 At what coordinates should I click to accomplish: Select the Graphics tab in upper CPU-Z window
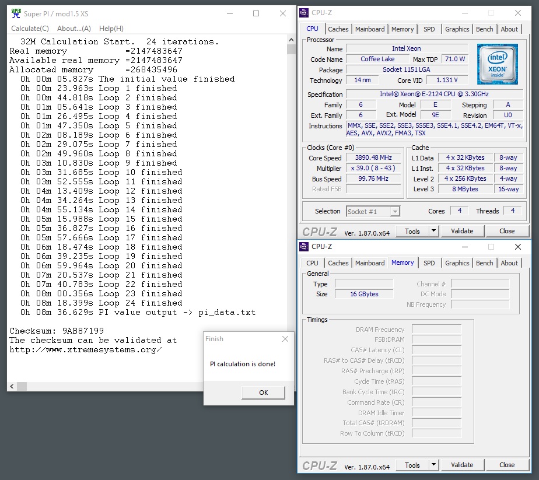pos(457,29)
